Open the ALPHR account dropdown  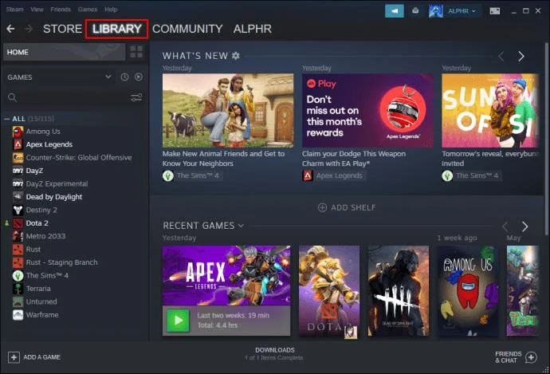pos(462,11)
